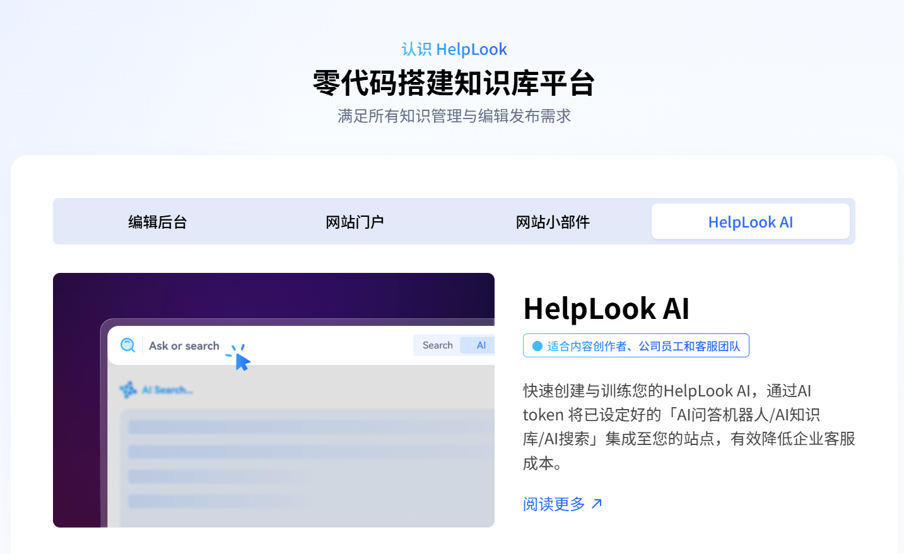Image resolution: width=904 pixels, height=554 pixels.
Task: Click the external-link arrow beside 阅读更多
Action: pyautogui.click(x=597, y=504)
